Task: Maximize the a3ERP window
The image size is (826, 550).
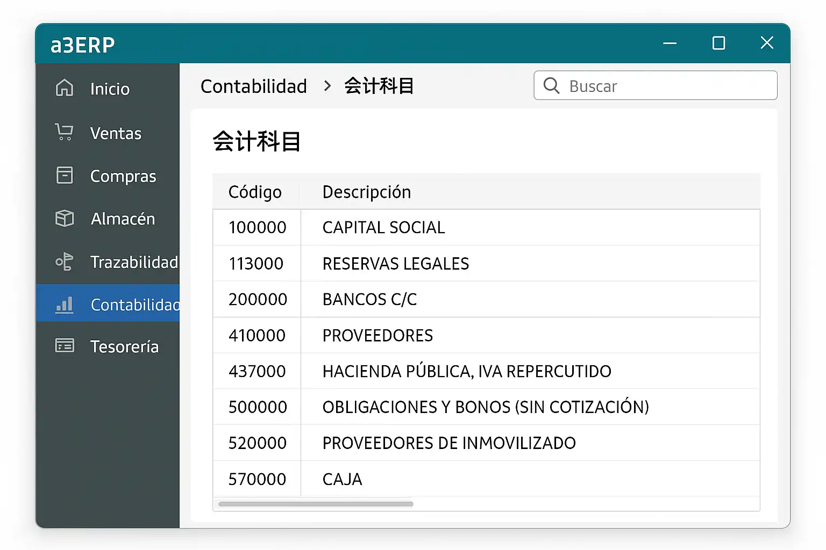Action: click(718, 43)
